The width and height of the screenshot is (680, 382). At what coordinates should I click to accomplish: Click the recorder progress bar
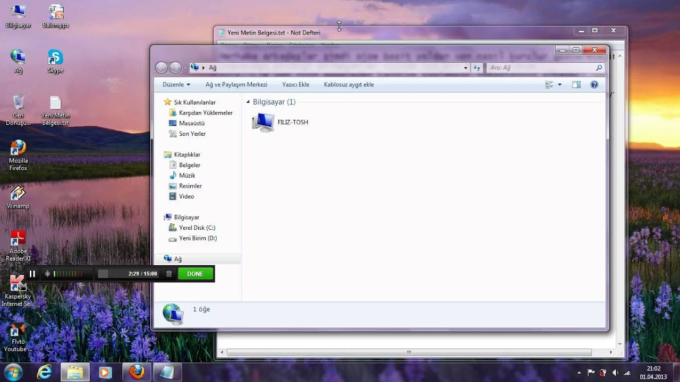(x=127, y=274)
